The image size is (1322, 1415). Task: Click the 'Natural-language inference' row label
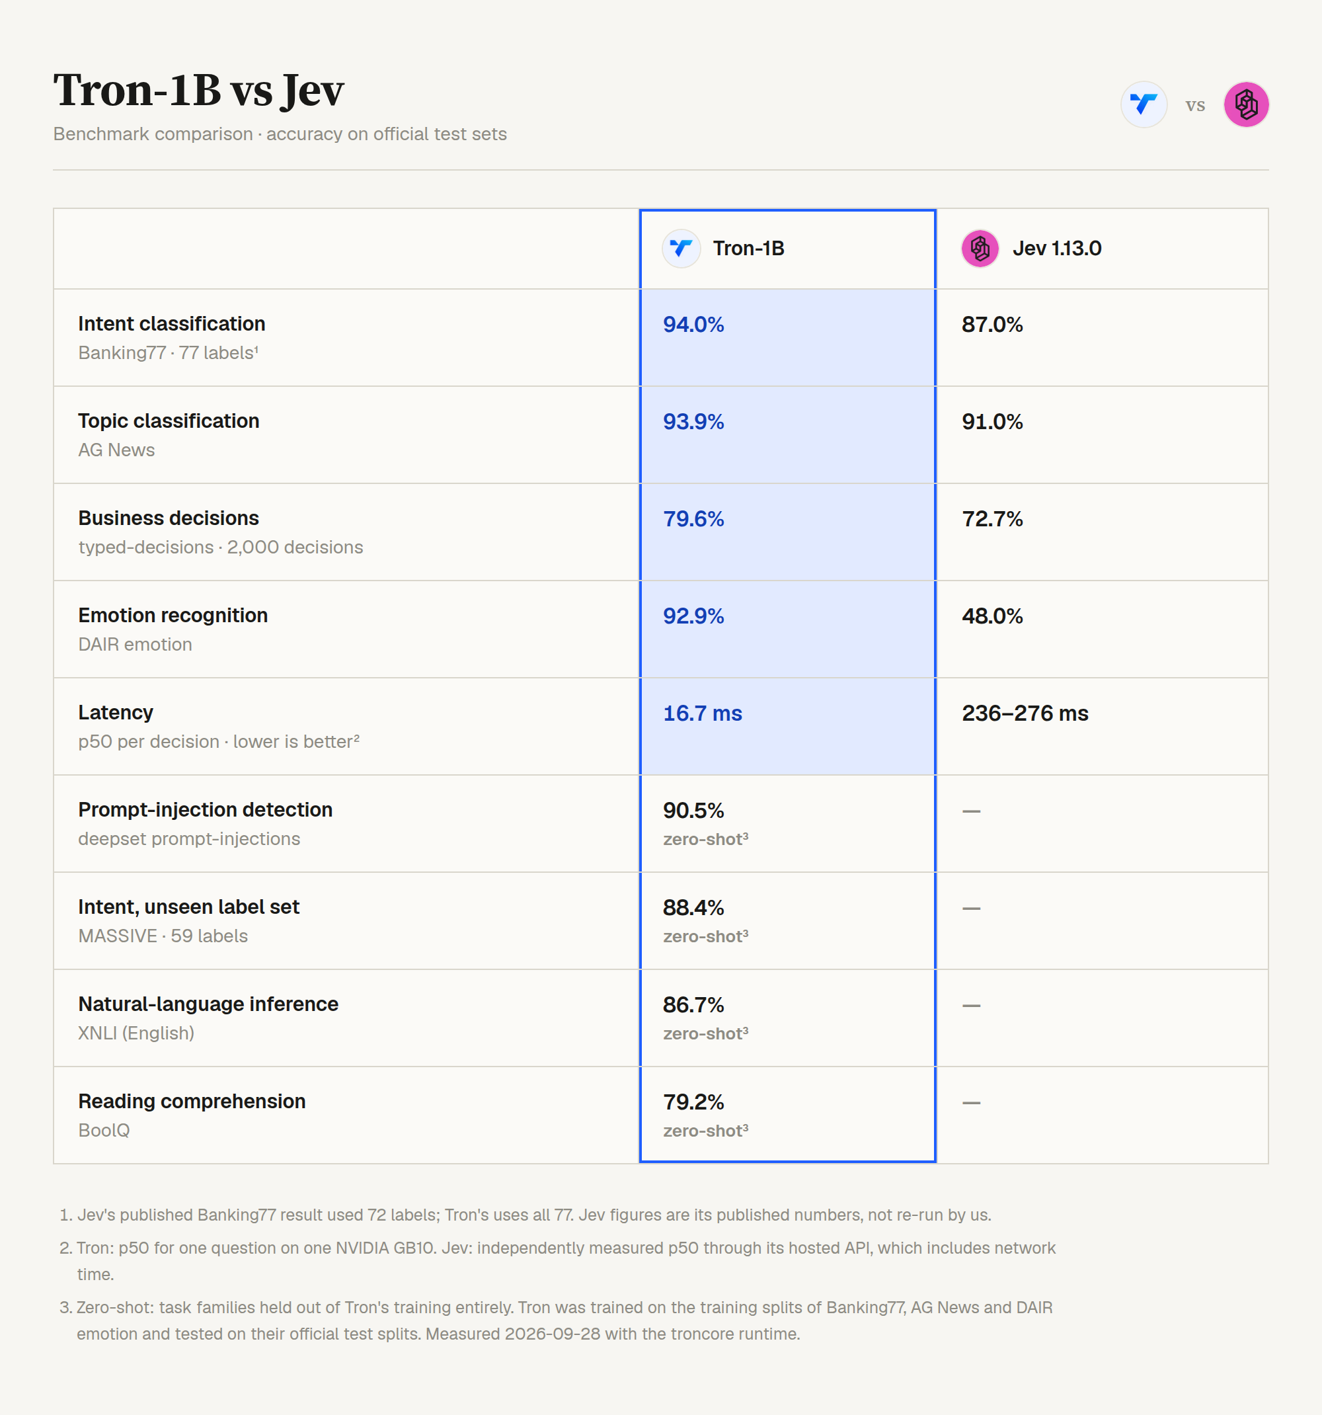[208, 1004]
